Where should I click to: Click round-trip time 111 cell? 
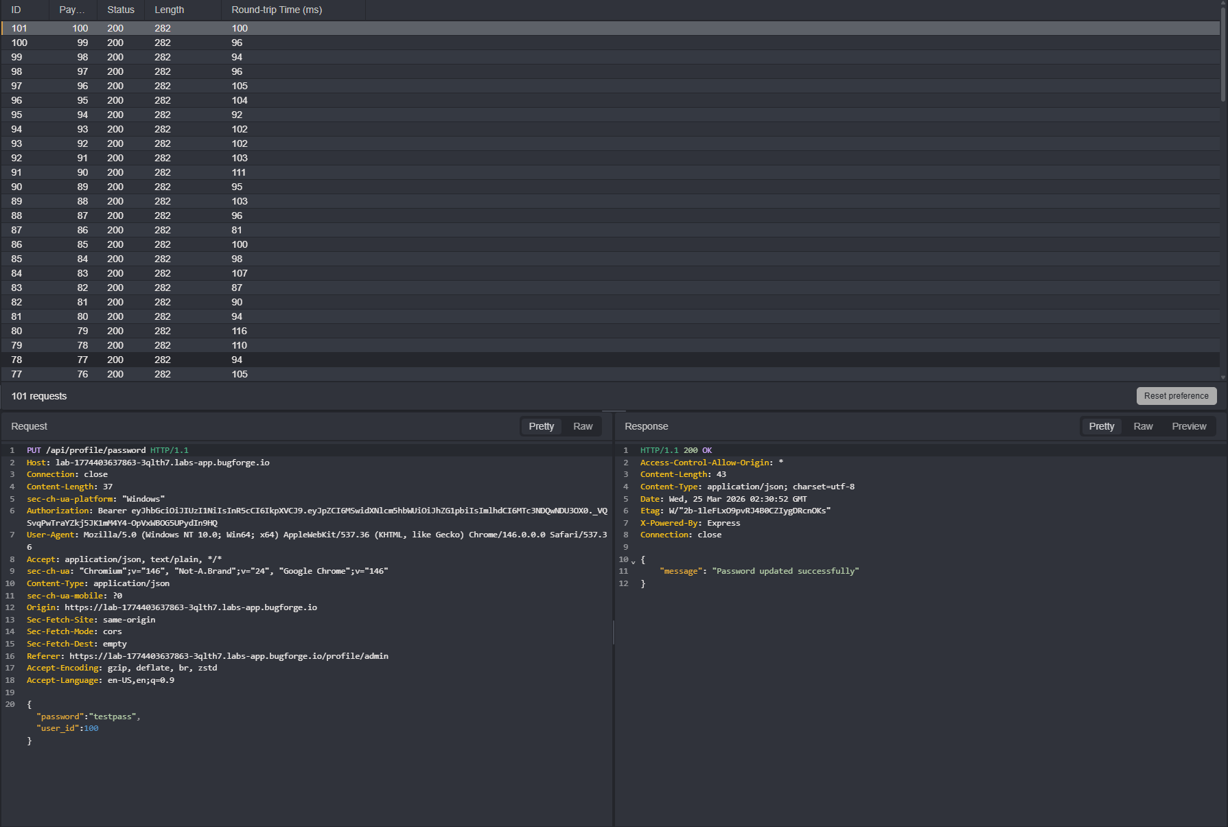pyautogui.click(x=238, y=172)
